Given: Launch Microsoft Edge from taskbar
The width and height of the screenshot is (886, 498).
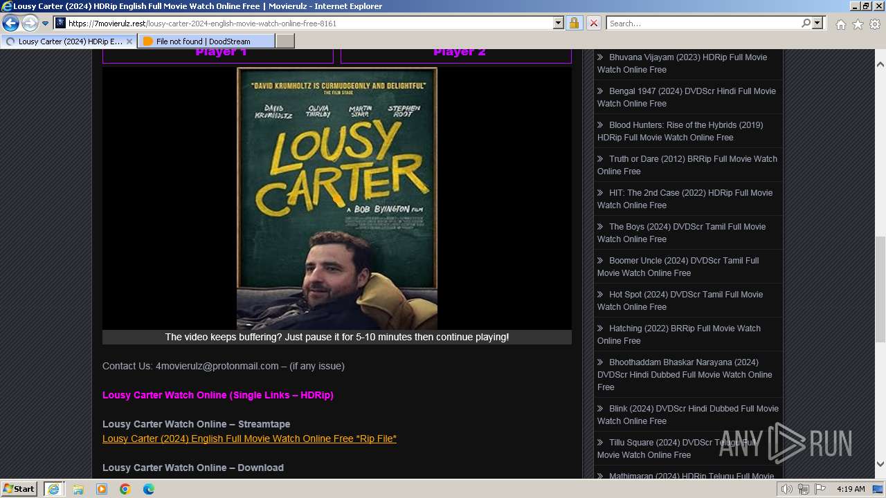Looking at the screenshot, I should [x=149, y=489].
